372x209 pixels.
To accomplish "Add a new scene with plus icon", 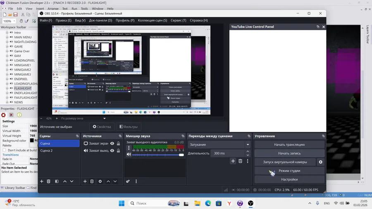I will tap(42, 181).
